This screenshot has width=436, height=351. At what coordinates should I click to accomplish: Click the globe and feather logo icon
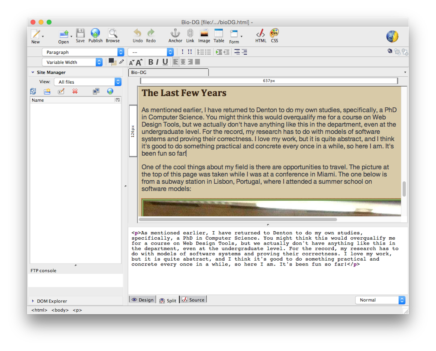pyautogui.click(x=392, y=37)
